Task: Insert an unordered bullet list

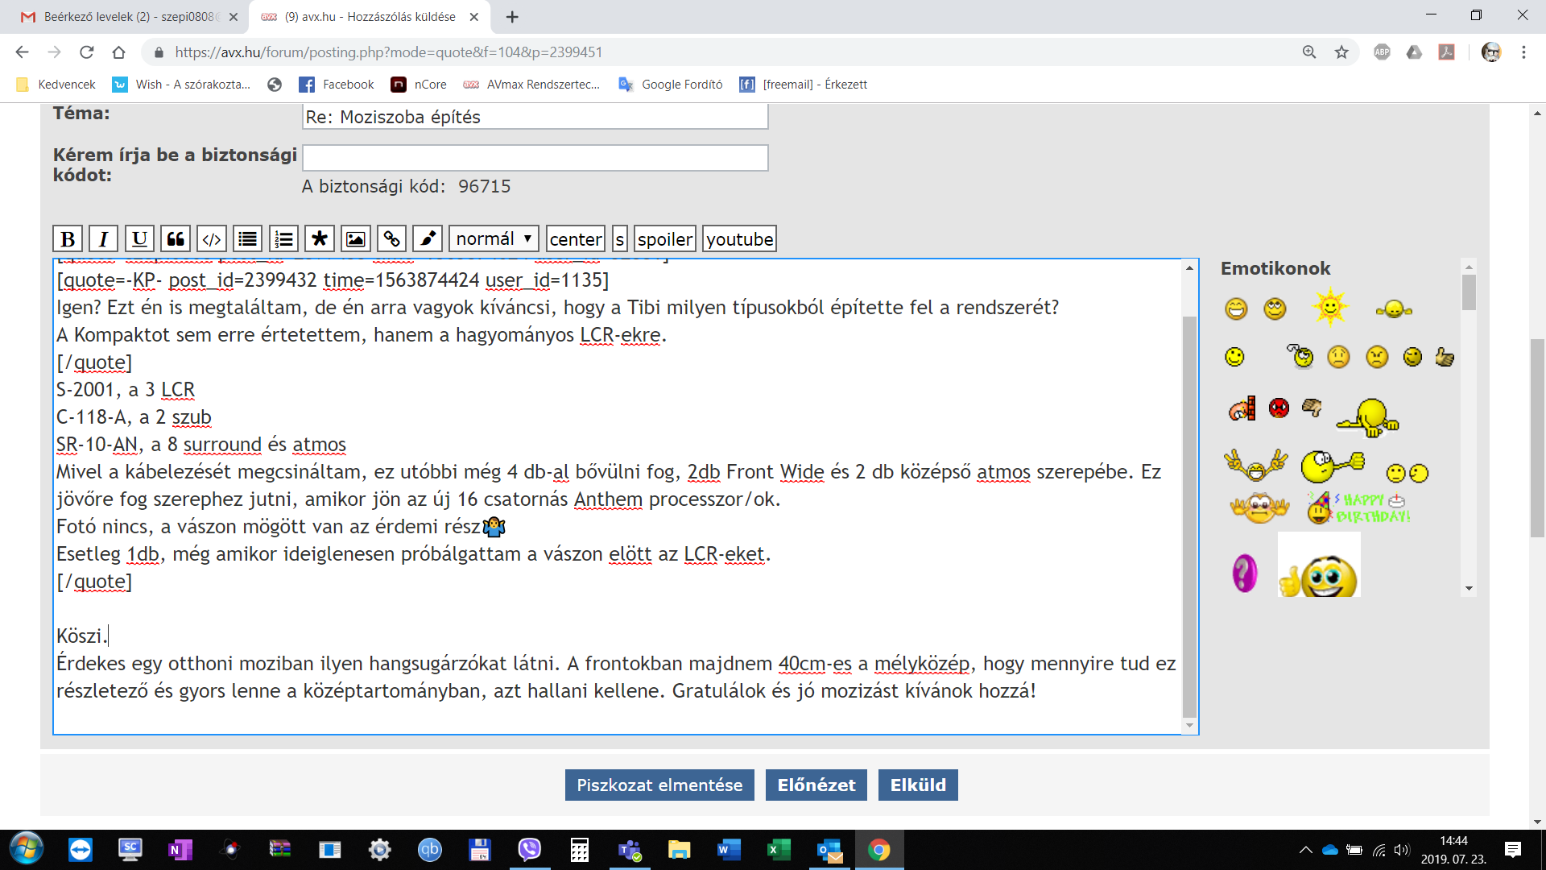Action: [248, 239]
